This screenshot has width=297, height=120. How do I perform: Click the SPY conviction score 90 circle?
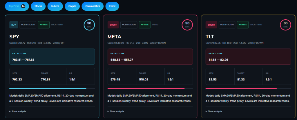[89, 25]
